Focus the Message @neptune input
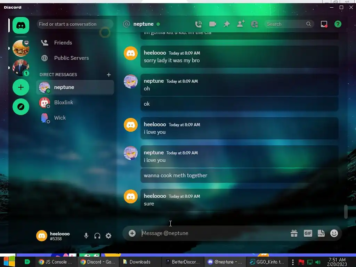The height and width of the screenshot is (267, 356). click(213, 233)
